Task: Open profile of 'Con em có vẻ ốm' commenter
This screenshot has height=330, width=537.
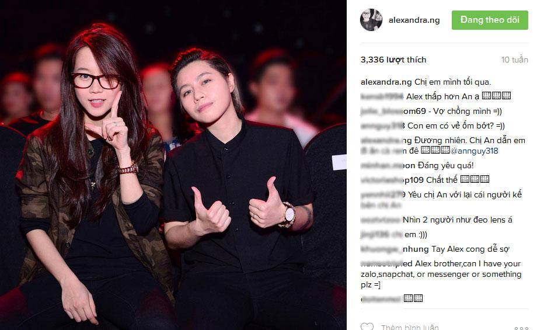Action: pyautogui.click(x=382, y=126)
